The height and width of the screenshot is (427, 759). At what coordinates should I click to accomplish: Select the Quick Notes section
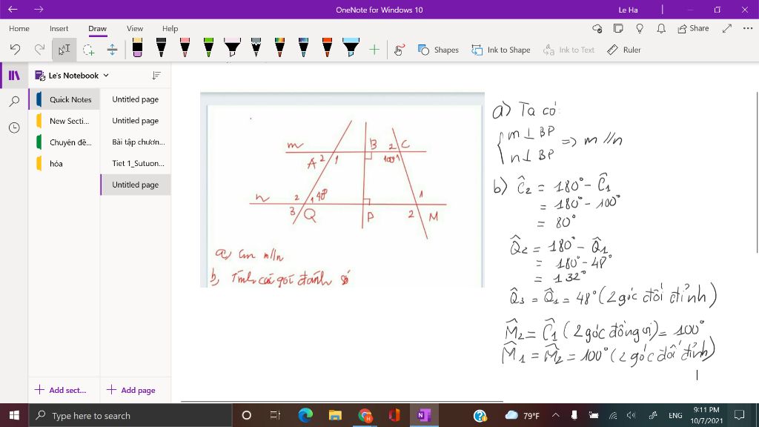(64, 99)
